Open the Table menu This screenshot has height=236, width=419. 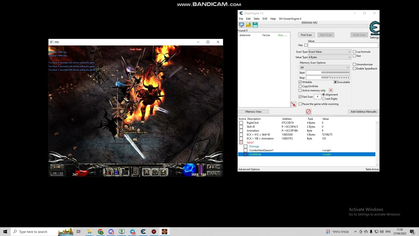coord(256,19)
